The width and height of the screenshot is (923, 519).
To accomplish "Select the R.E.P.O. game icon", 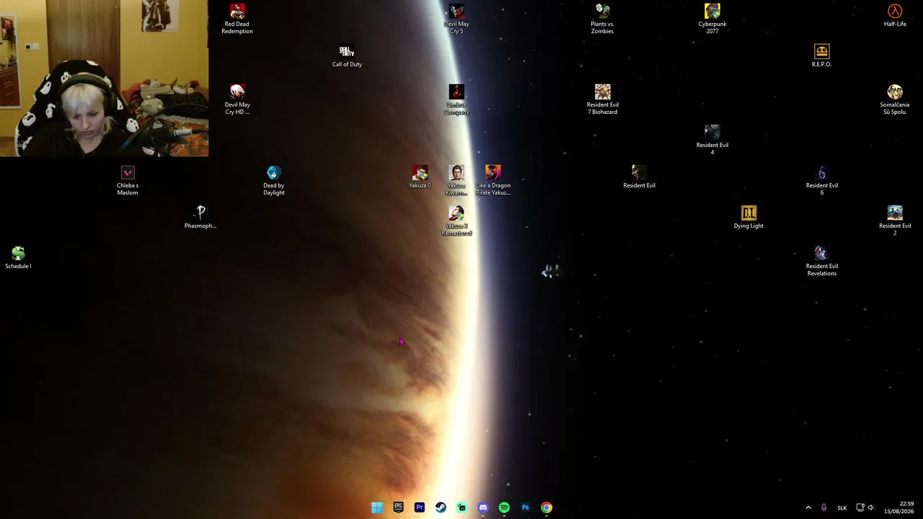I will tap(821, 56).
